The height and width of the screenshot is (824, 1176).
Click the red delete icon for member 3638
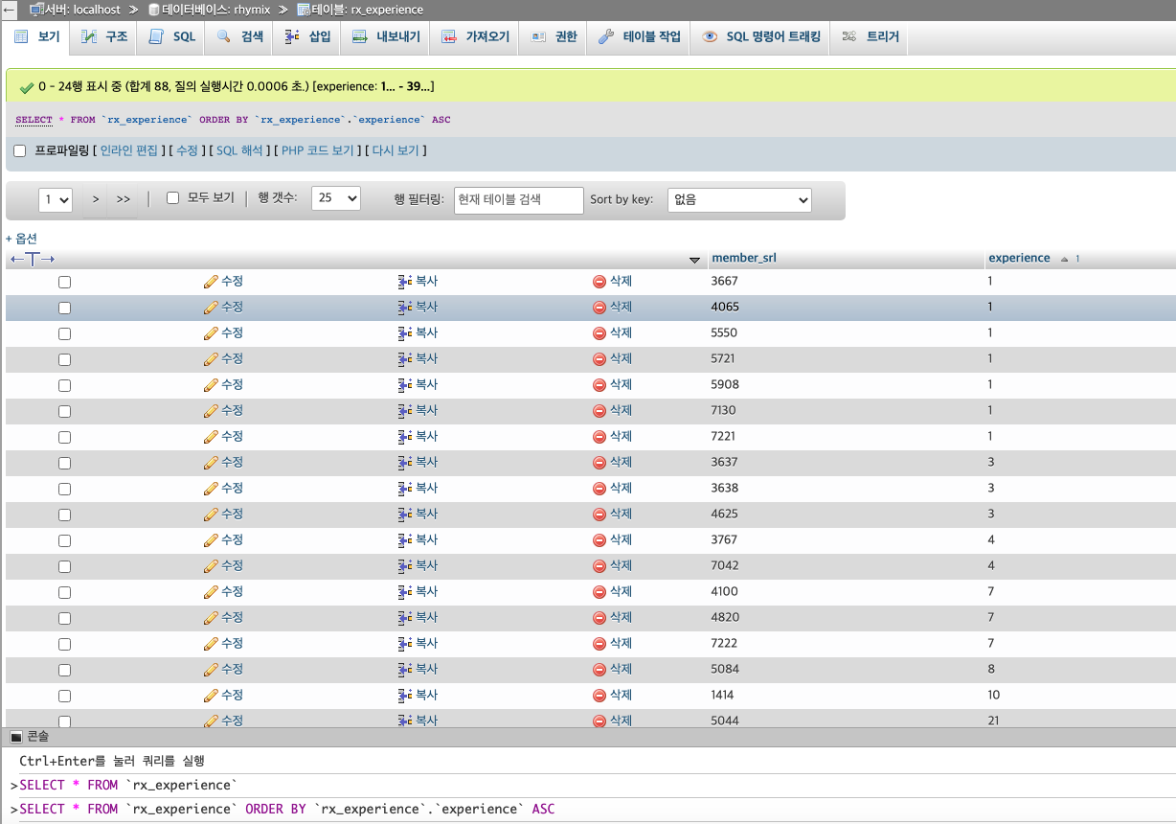coord(599,489)
